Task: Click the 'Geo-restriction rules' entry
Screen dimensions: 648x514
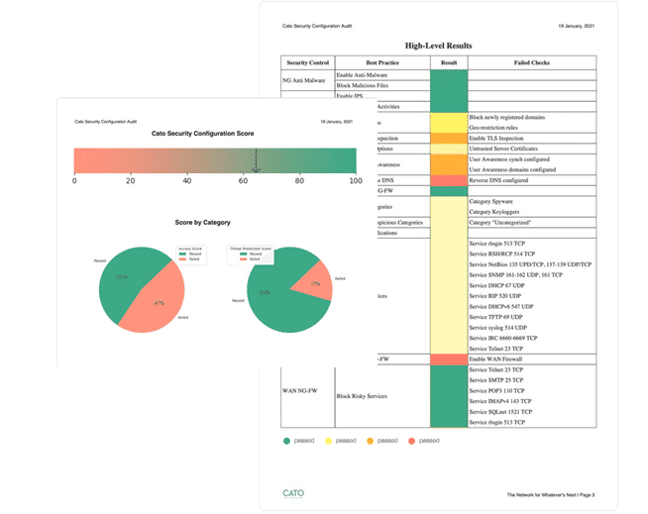Action: tap(493, 128)
